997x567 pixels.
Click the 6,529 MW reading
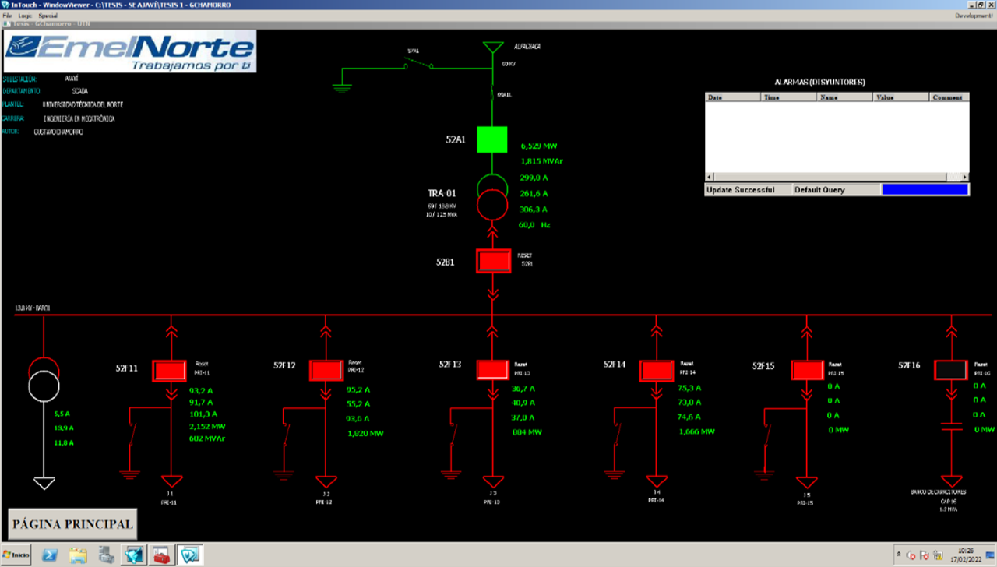[x=539, y=146]
